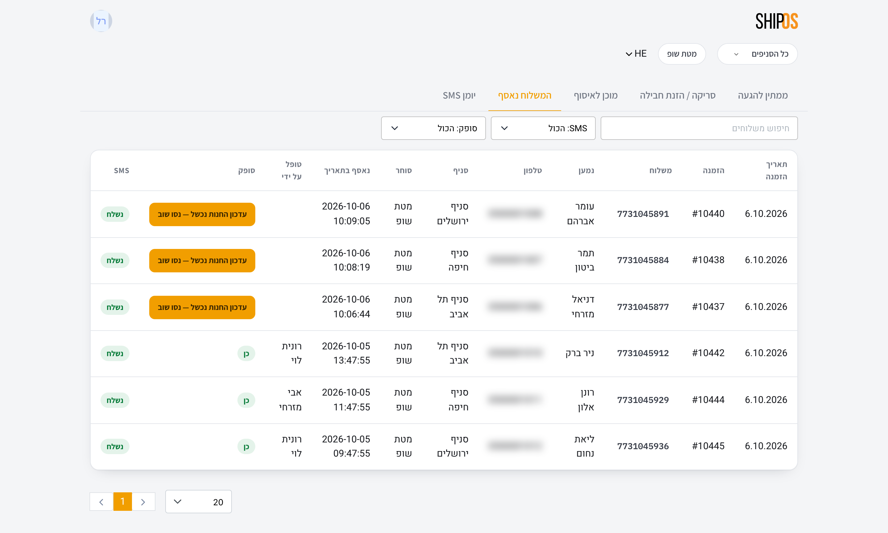This screenshot has height=533, width=888.
Task: Click shipment number 7731045936
Action: coord(643,446)
